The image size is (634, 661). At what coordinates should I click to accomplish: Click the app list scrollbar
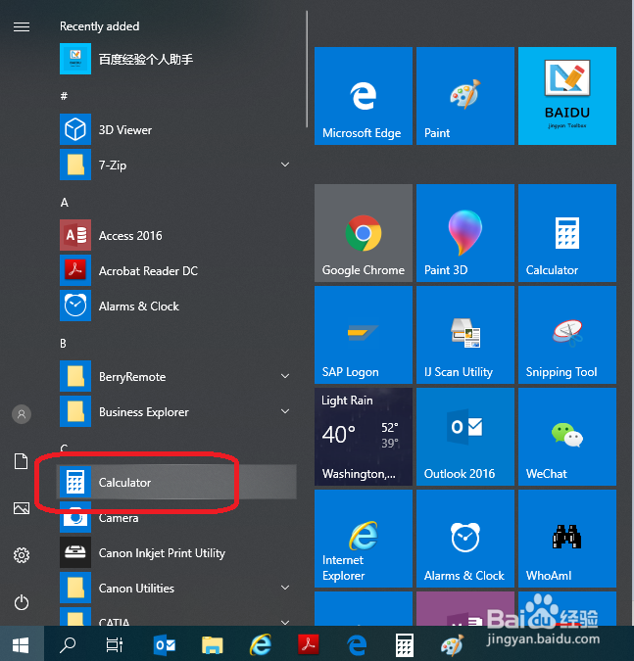tap(307, 70)
